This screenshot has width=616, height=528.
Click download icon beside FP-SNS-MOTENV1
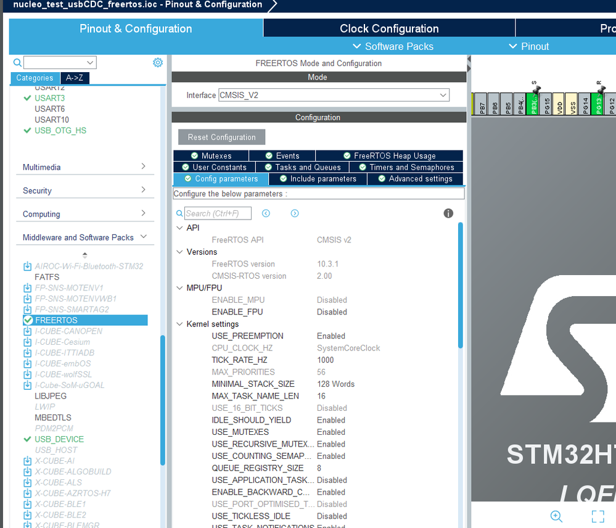point(28,288)
